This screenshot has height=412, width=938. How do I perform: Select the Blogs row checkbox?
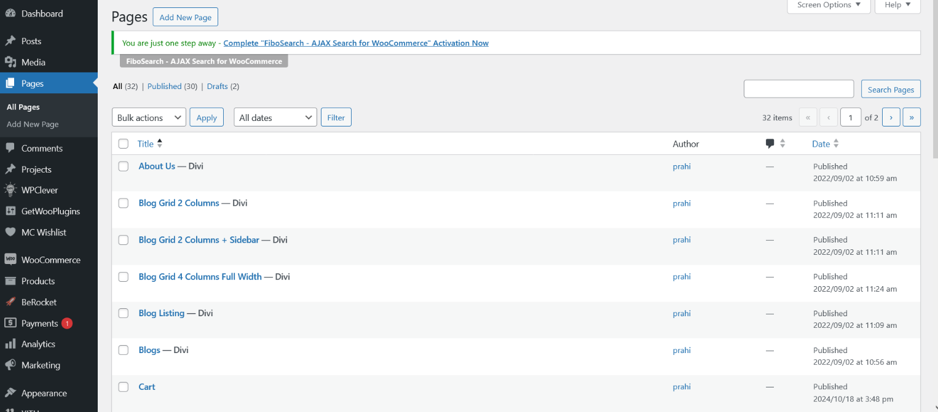coord(124,350)
